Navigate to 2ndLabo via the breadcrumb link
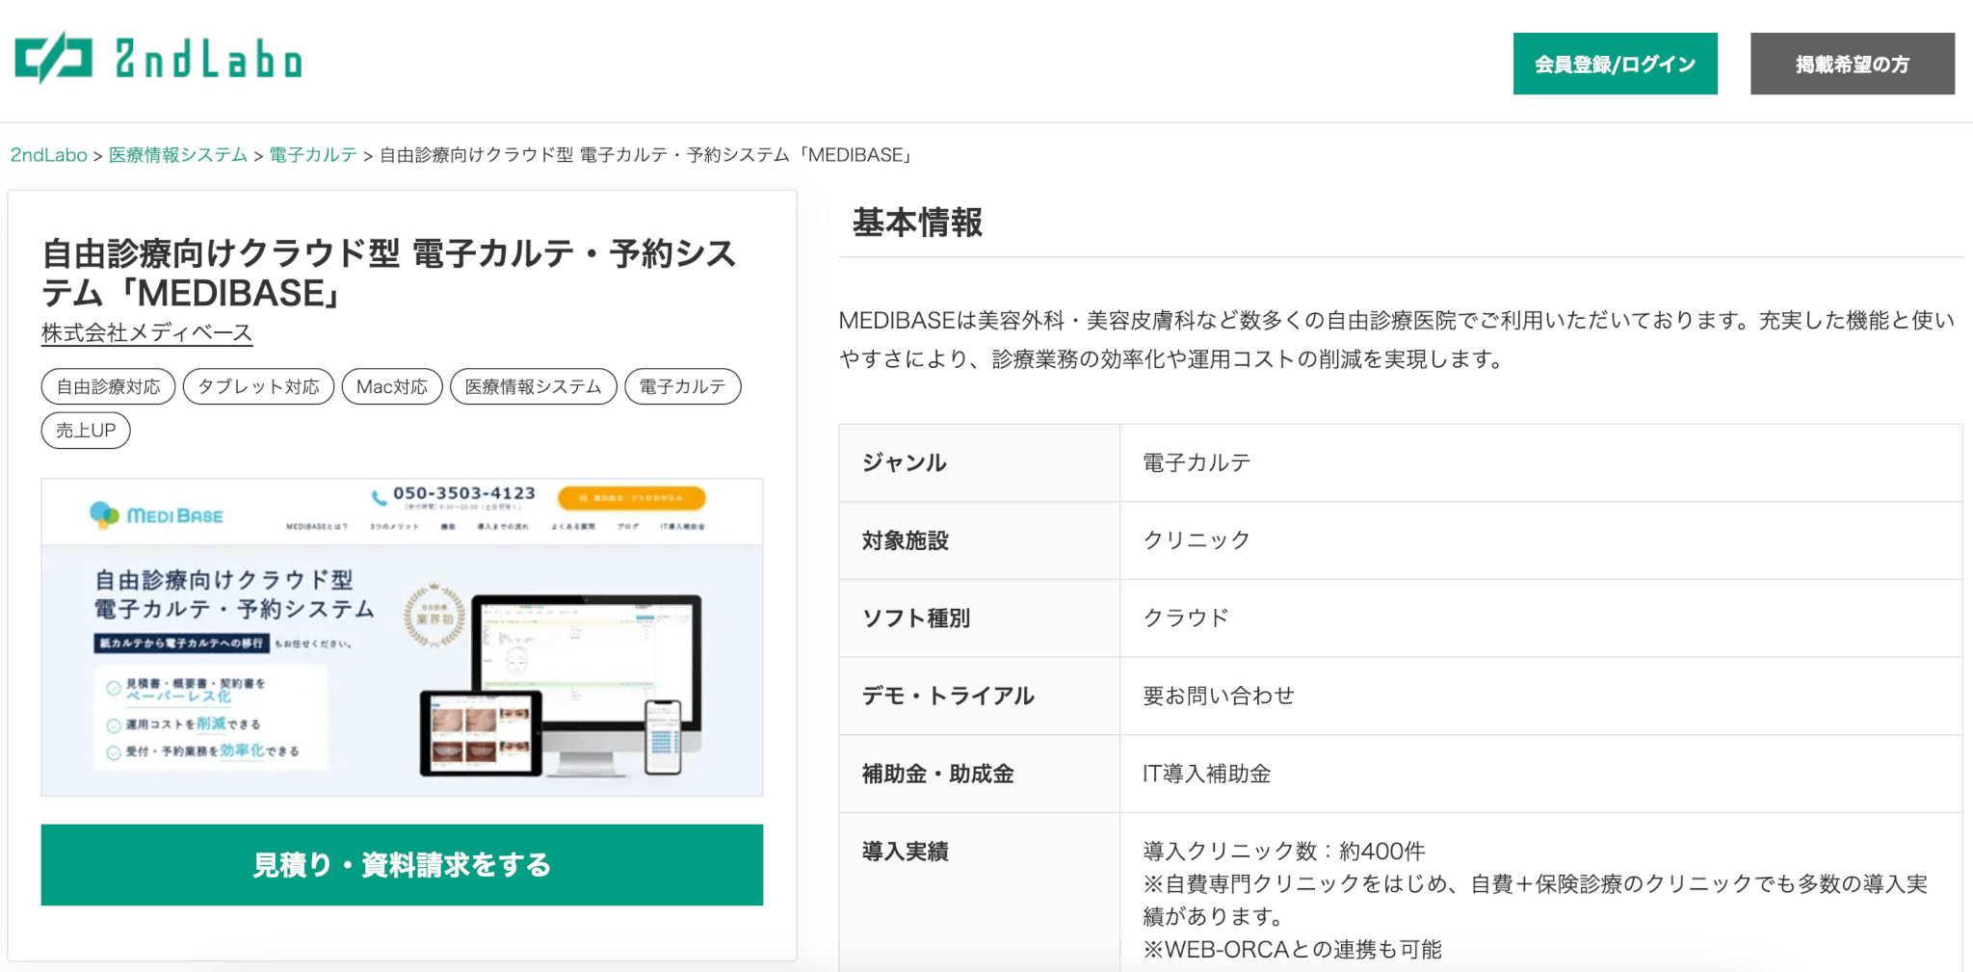The width and height of the screenshot is (1973, 972). point(47,153)
